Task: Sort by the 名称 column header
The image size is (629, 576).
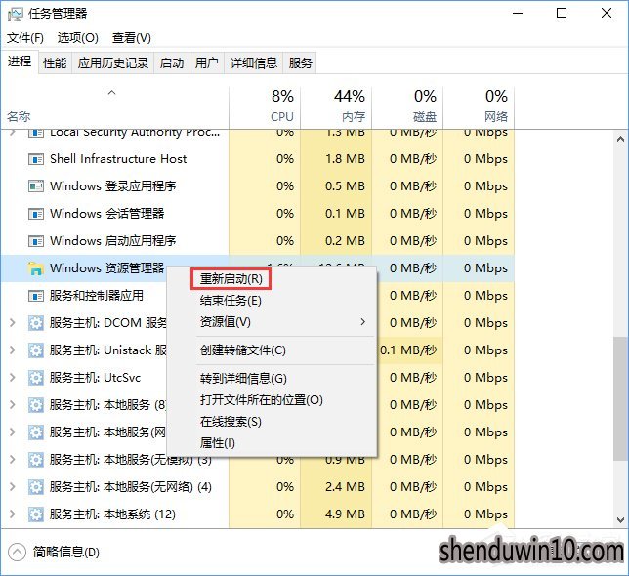Action: tap(114, 107)
